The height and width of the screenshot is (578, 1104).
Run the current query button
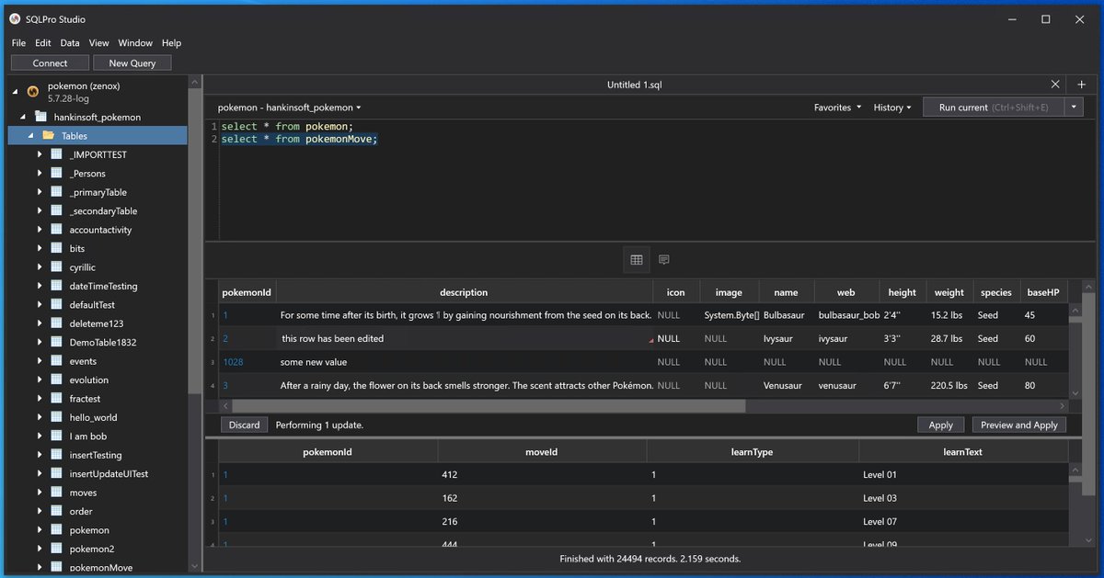994,108
